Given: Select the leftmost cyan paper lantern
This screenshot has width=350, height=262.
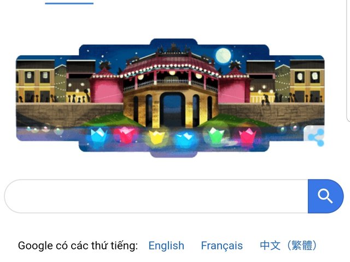Looking at the screenshot, I should click(x=98, y=135).
